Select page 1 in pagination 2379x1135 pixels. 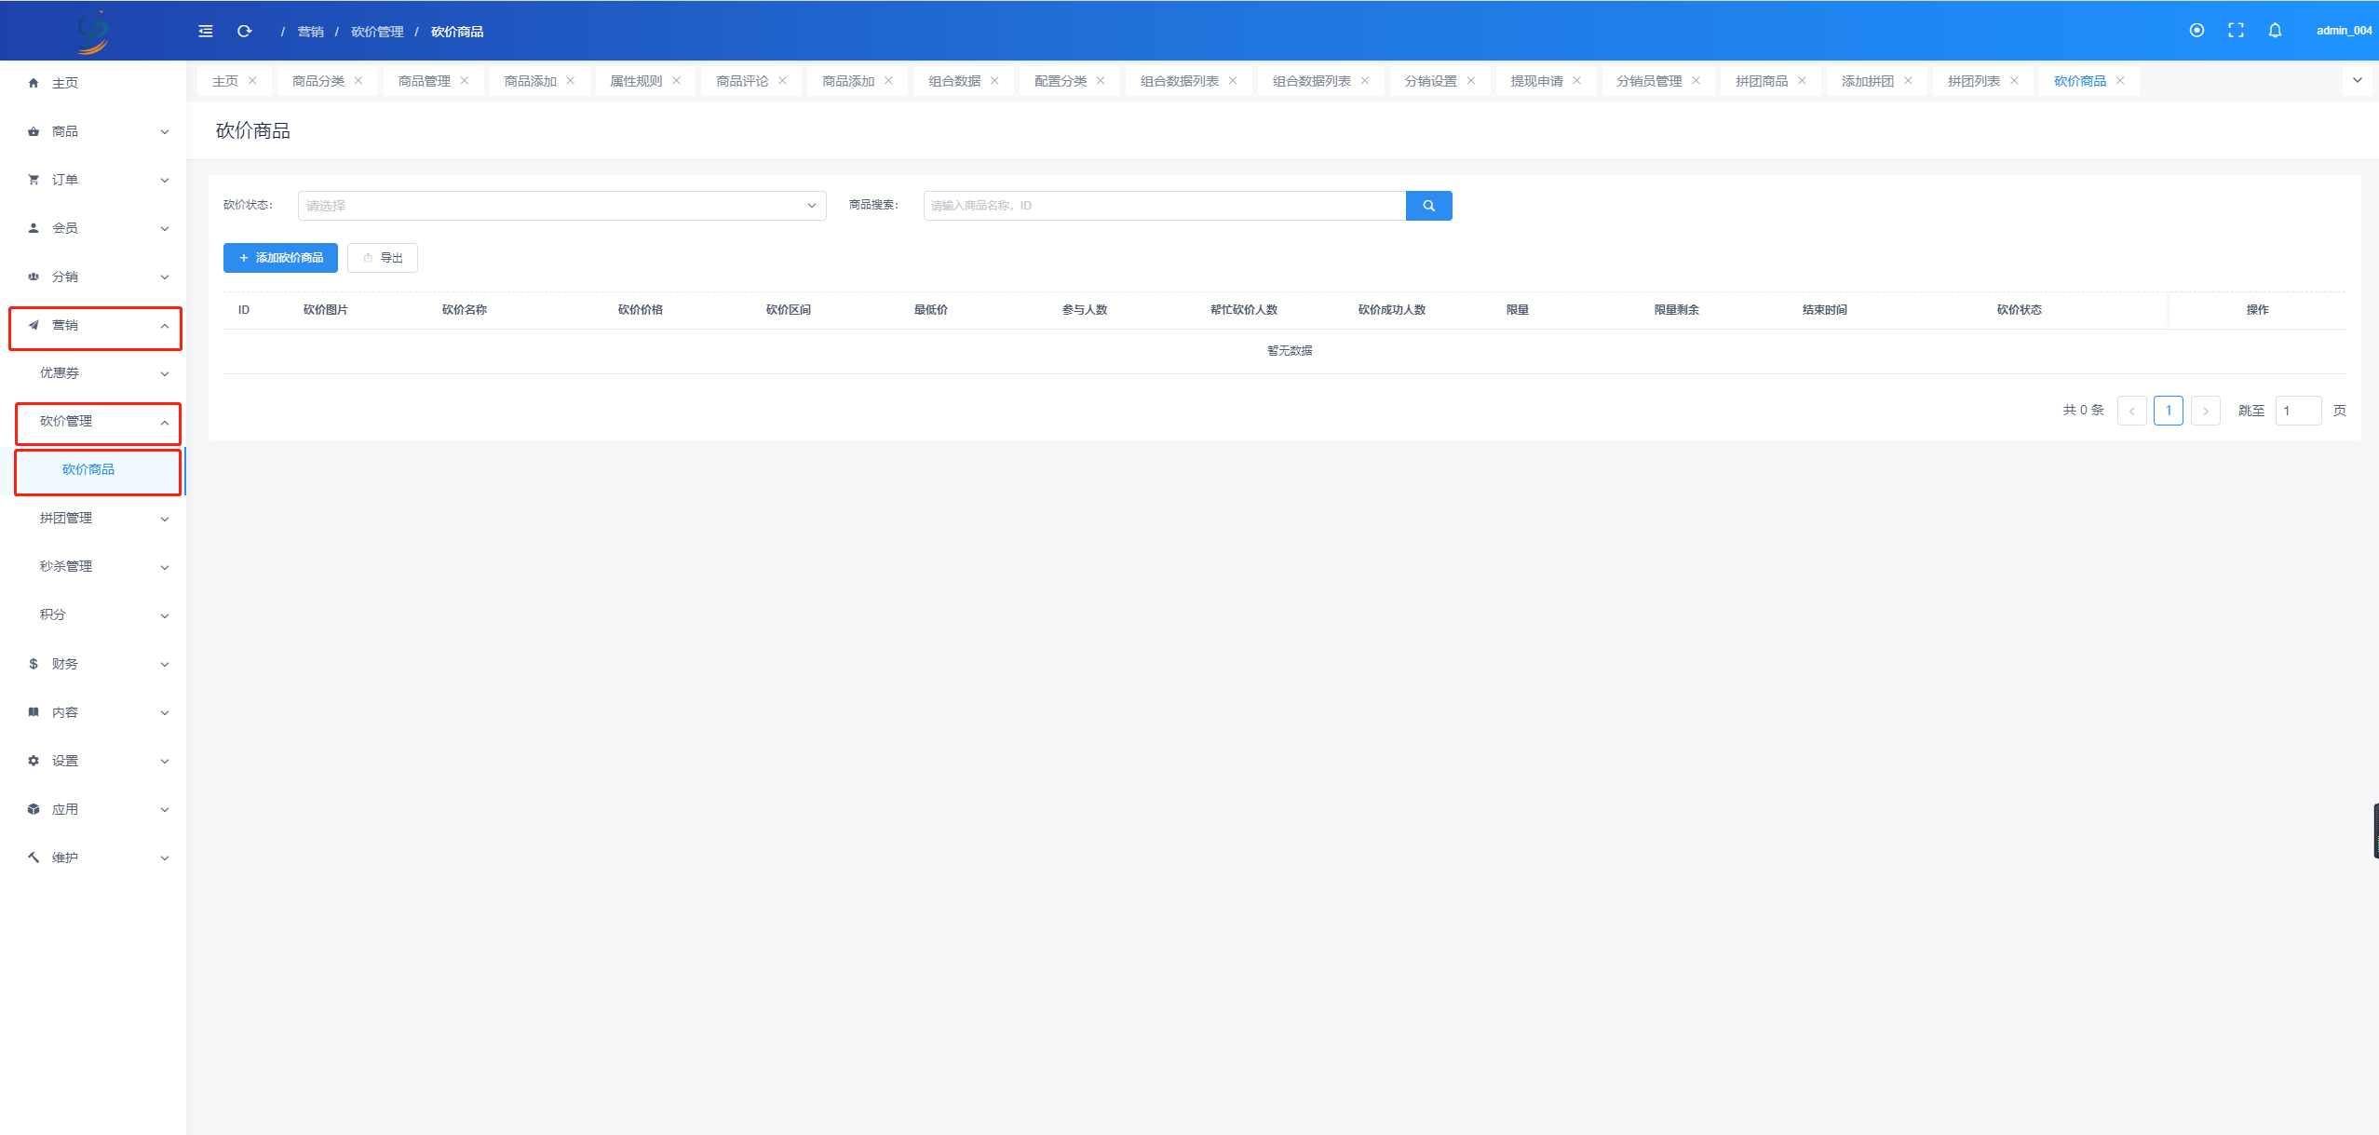(x=2169, y=411)
